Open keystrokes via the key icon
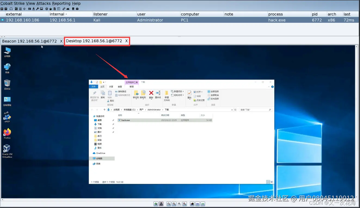Screen dimensions: 360x208 38,9
